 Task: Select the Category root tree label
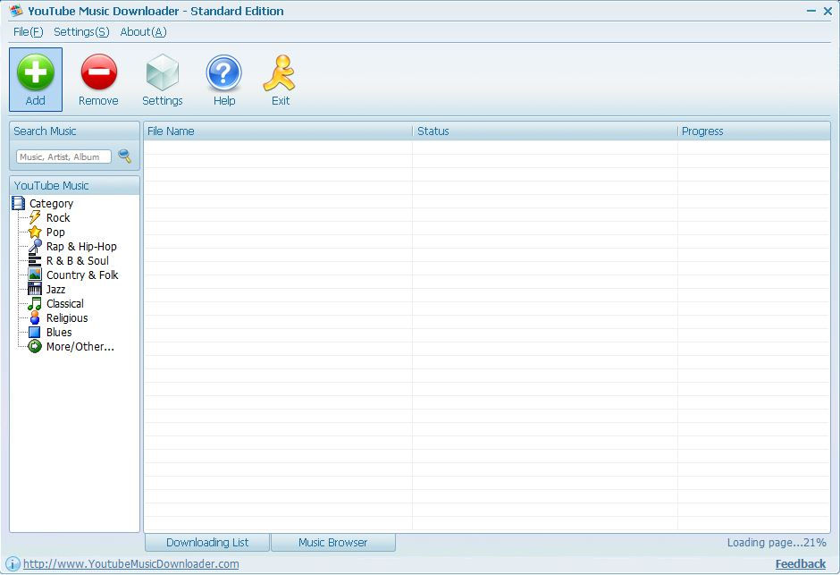pos(52,204)
